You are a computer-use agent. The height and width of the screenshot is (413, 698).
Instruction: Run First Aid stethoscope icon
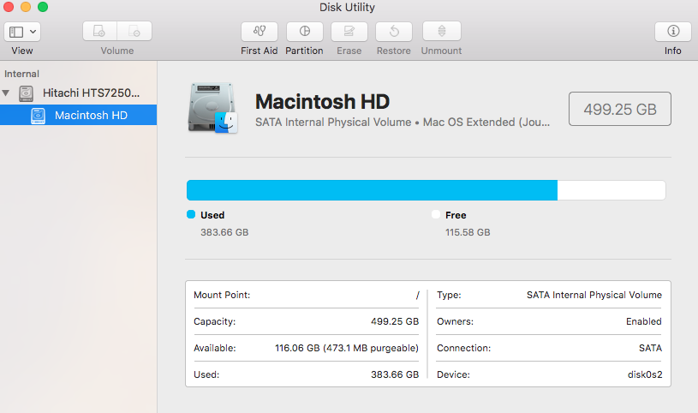260,31
